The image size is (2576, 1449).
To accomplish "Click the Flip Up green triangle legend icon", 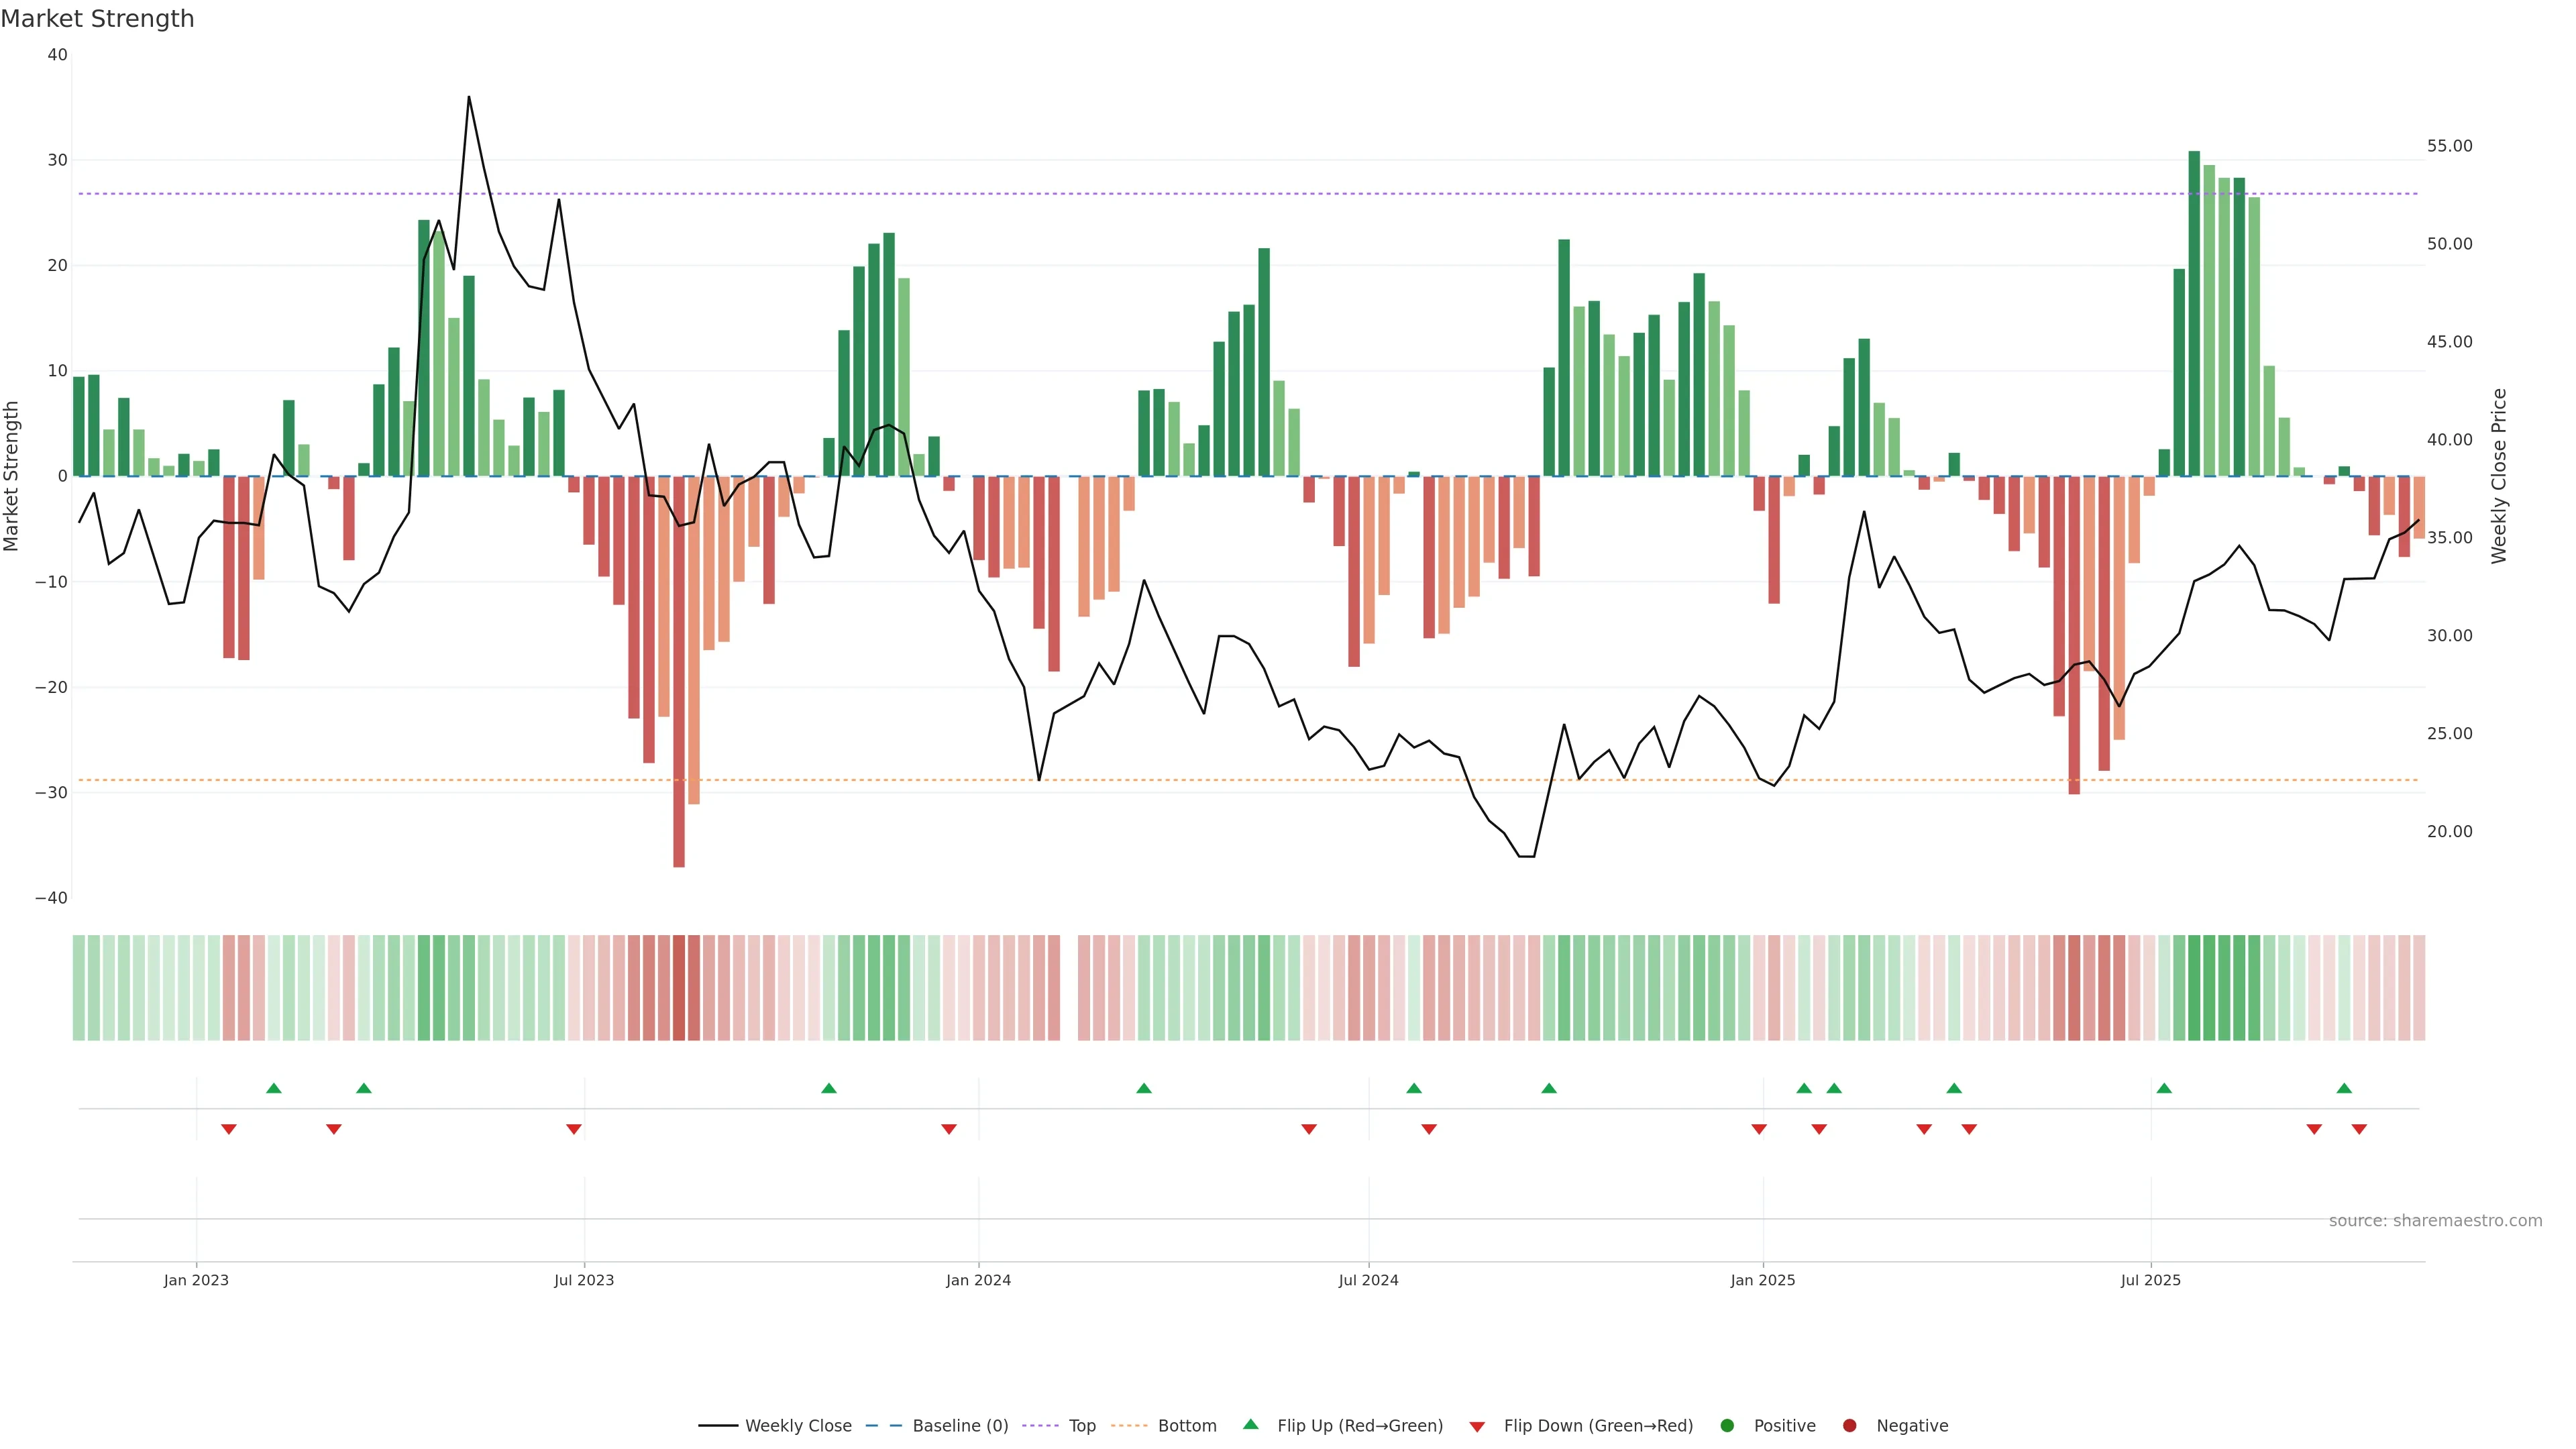I will (x=1250, y=1425).
